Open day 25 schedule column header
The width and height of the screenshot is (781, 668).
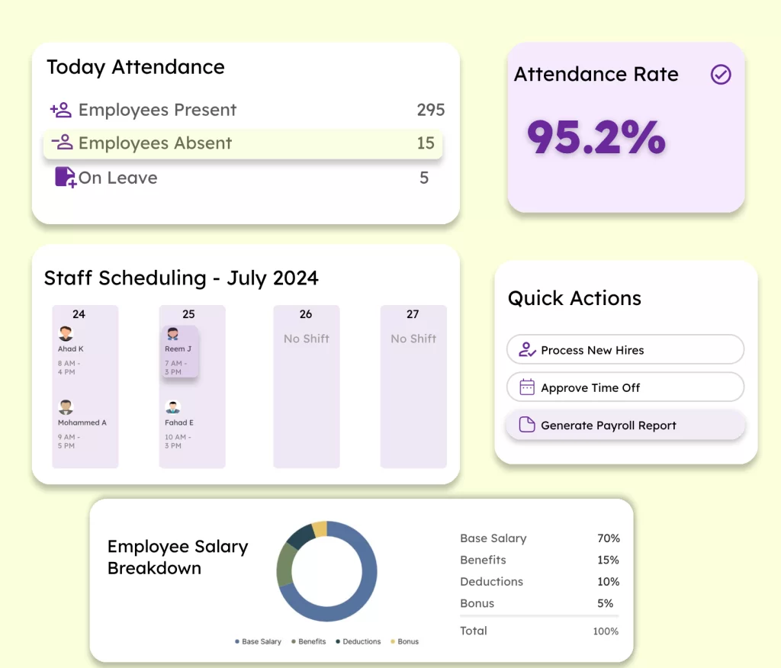point(188,314)
